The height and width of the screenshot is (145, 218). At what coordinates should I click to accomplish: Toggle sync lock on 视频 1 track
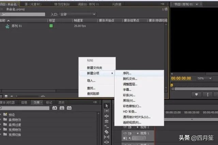click(130, 133)
